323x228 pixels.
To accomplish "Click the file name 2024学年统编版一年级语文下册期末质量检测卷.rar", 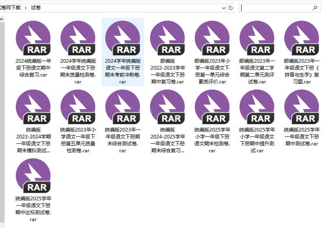I will (78, 71).
